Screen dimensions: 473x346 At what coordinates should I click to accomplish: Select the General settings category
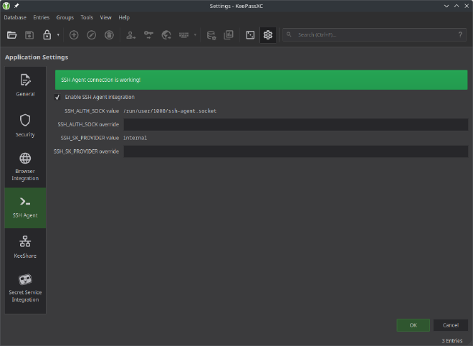(25, 85)
